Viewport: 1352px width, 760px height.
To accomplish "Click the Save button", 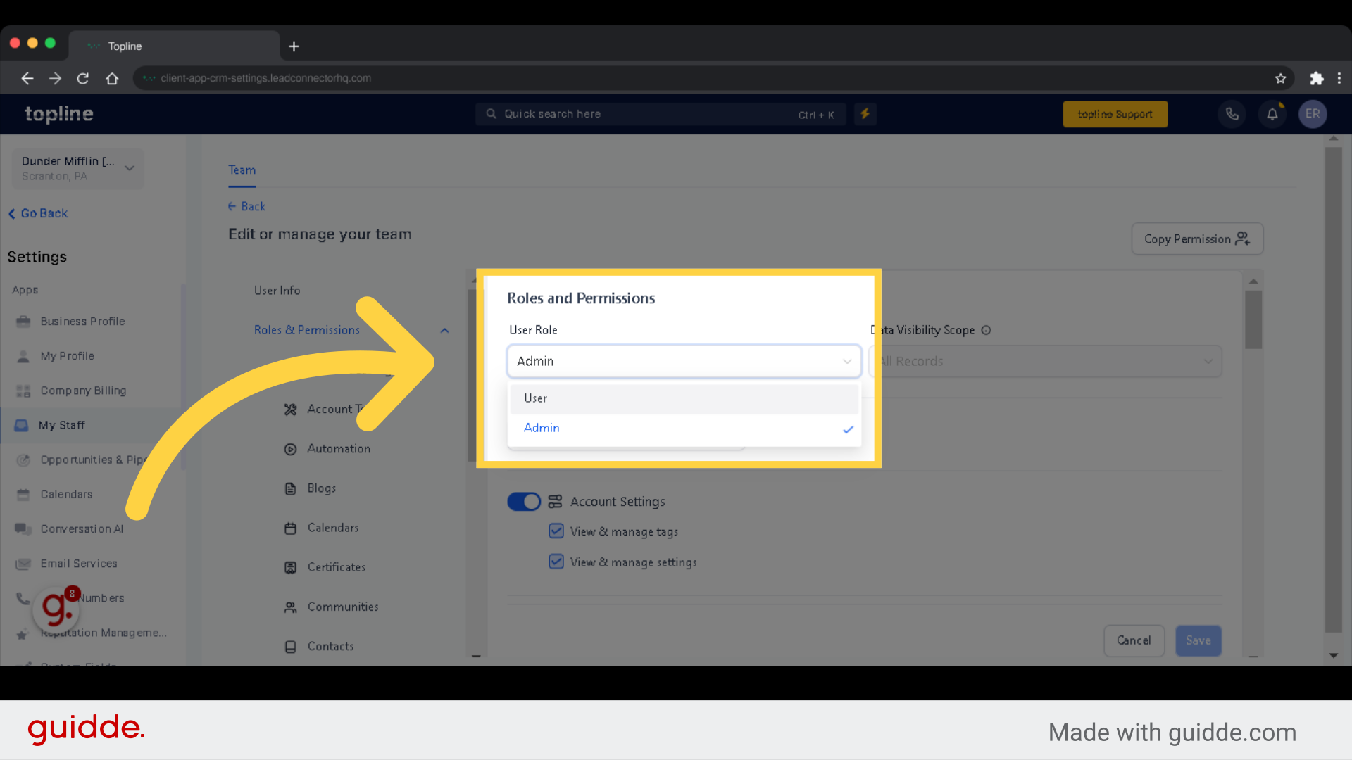I will click(1198, 640).
